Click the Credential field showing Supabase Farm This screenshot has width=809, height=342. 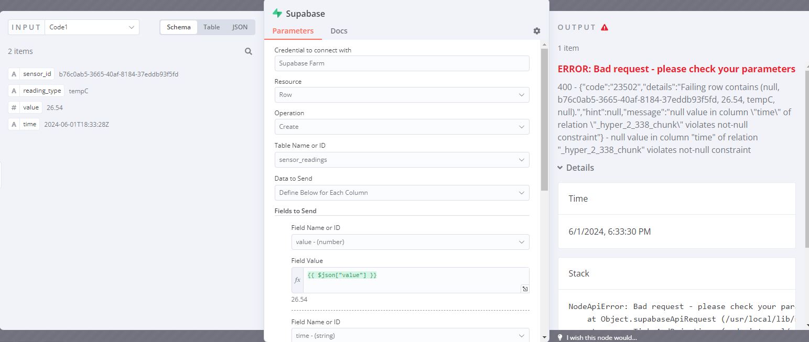[x=402, y=63]
